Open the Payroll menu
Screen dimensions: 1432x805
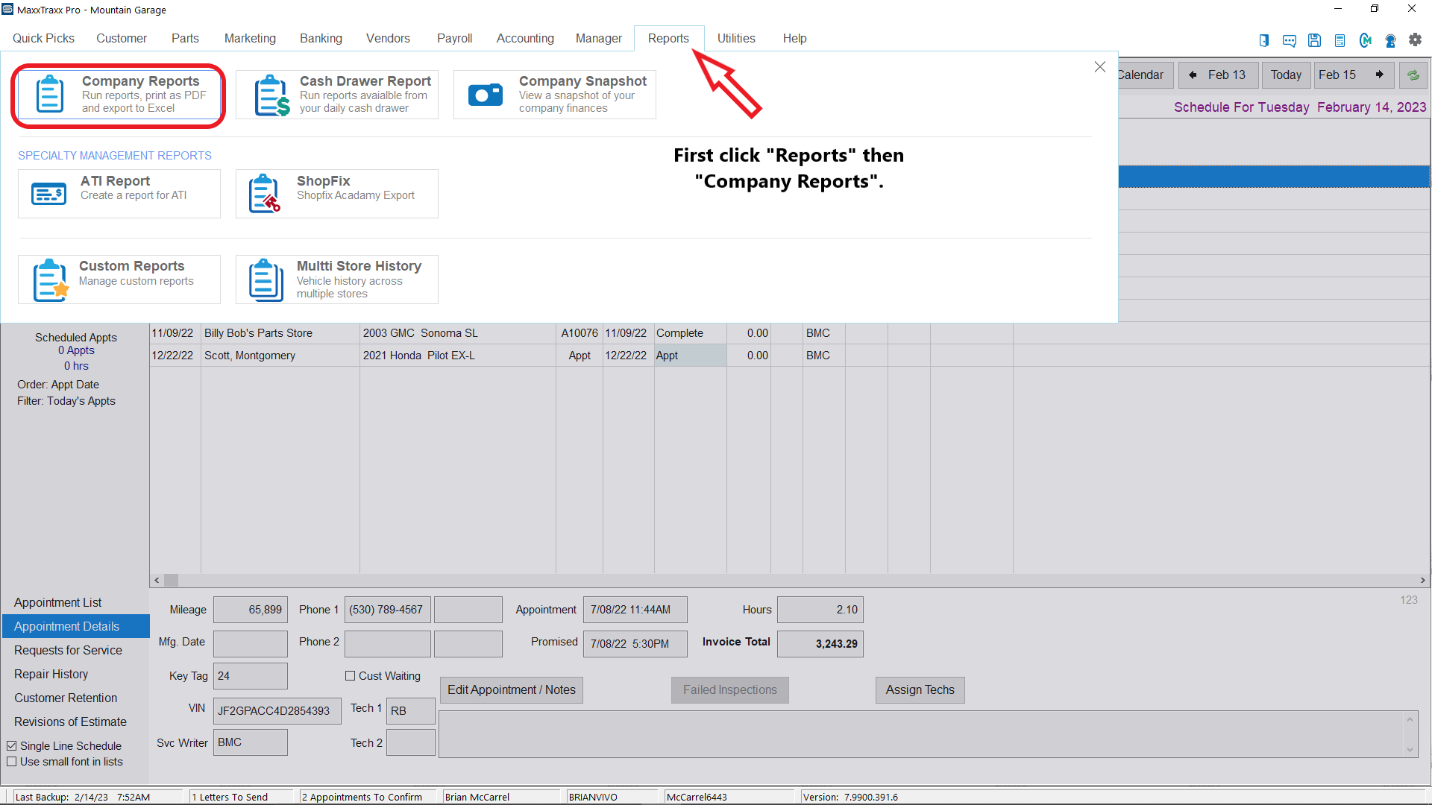(x=454, y=39)
